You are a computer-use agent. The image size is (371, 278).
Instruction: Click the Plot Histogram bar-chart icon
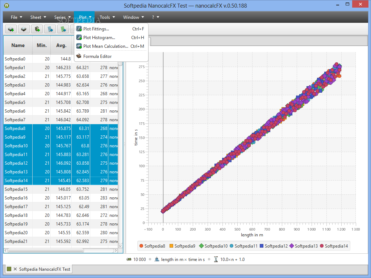pyautogui.click(x=79, y=38)
